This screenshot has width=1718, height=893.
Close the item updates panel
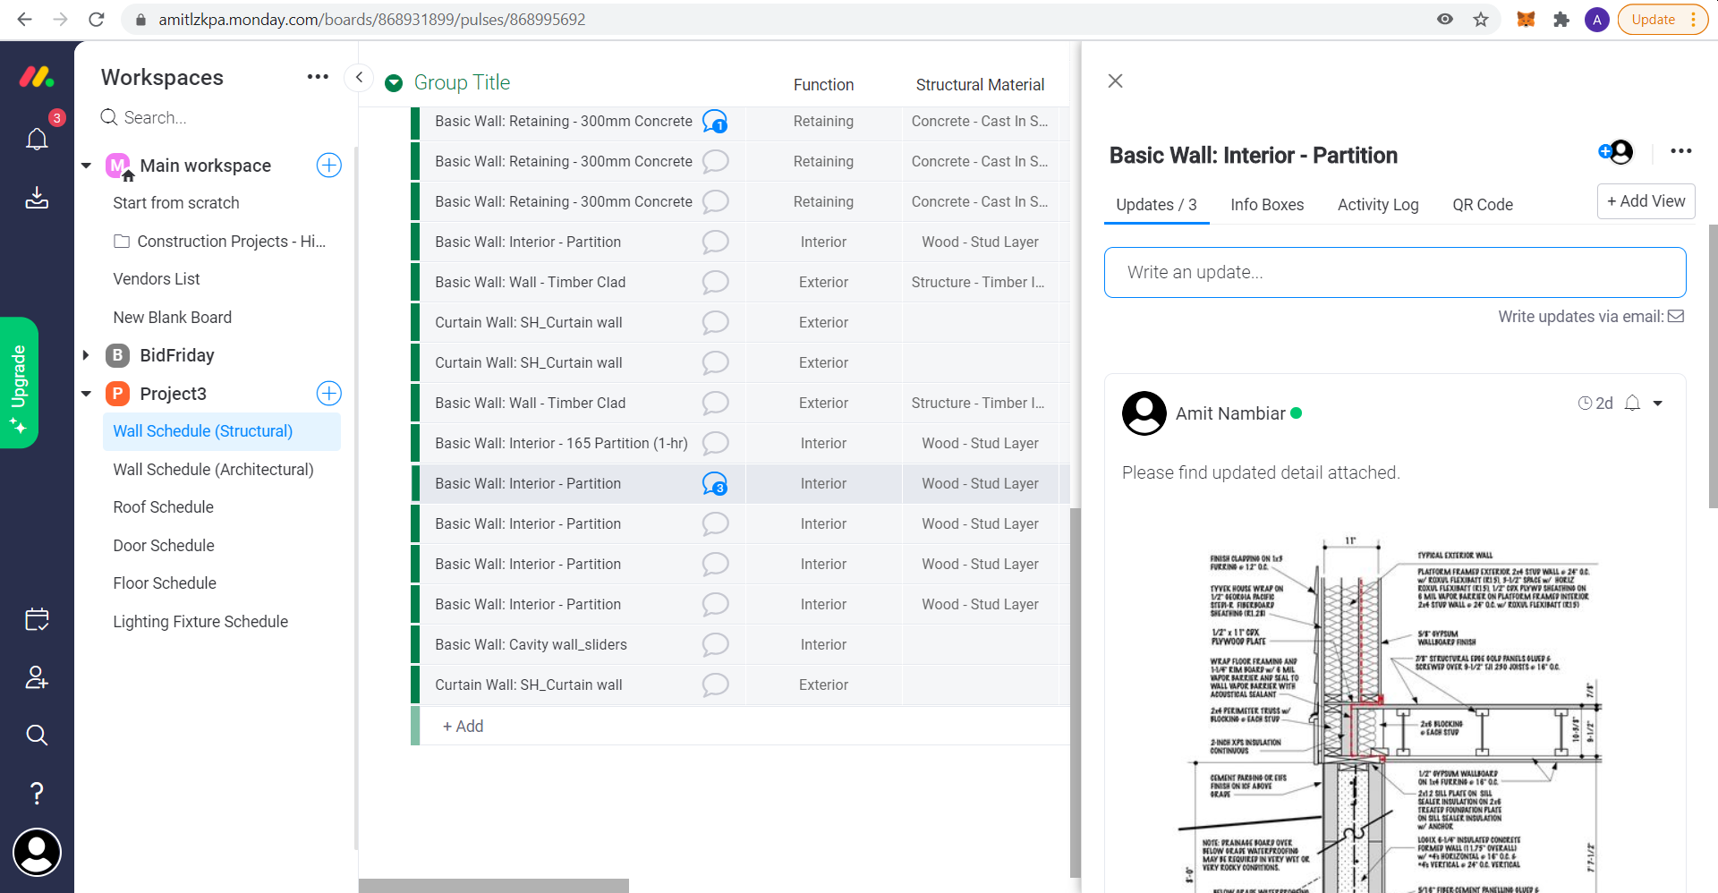pyautogui.click(x=1115, y=81)
